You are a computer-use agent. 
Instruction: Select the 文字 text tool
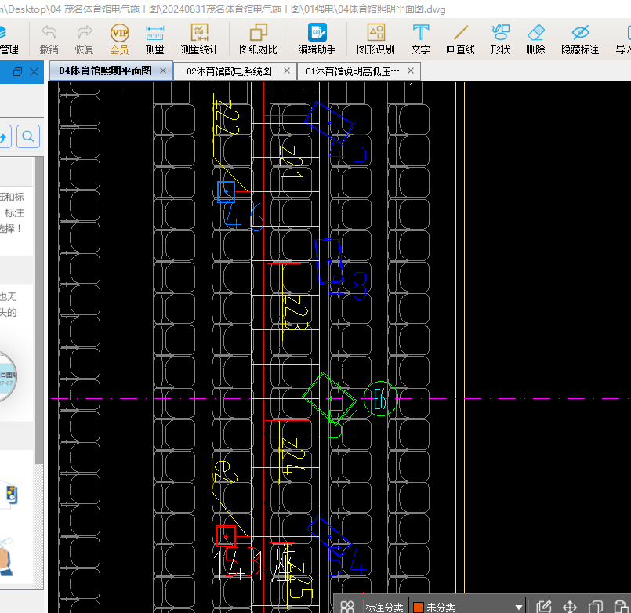[420, 39]
